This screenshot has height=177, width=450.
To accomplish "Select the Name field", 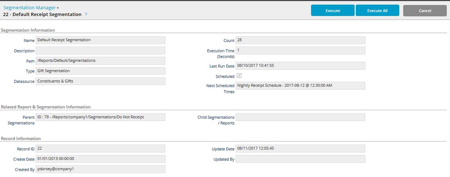I will 100,40.
